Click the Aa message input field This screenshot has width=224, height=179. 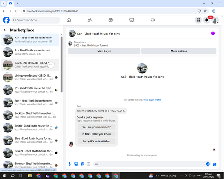[149, 164]
